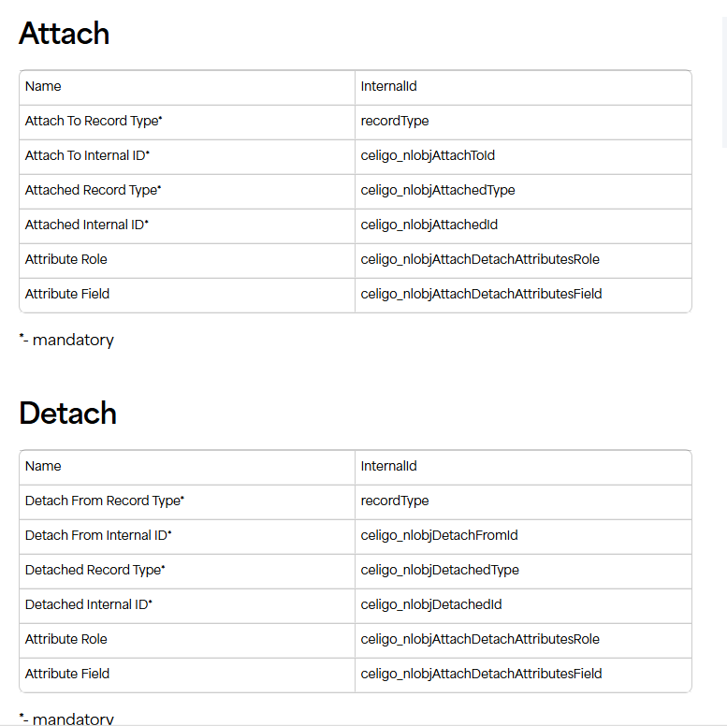Click the Detached Internal ID row label
Screen dimensions: 727x726
89,604
